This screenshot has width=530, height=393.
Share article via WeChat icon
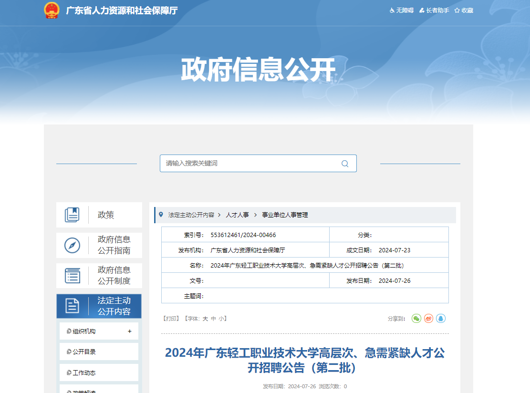pyautogui.click(x=416, y=318)
